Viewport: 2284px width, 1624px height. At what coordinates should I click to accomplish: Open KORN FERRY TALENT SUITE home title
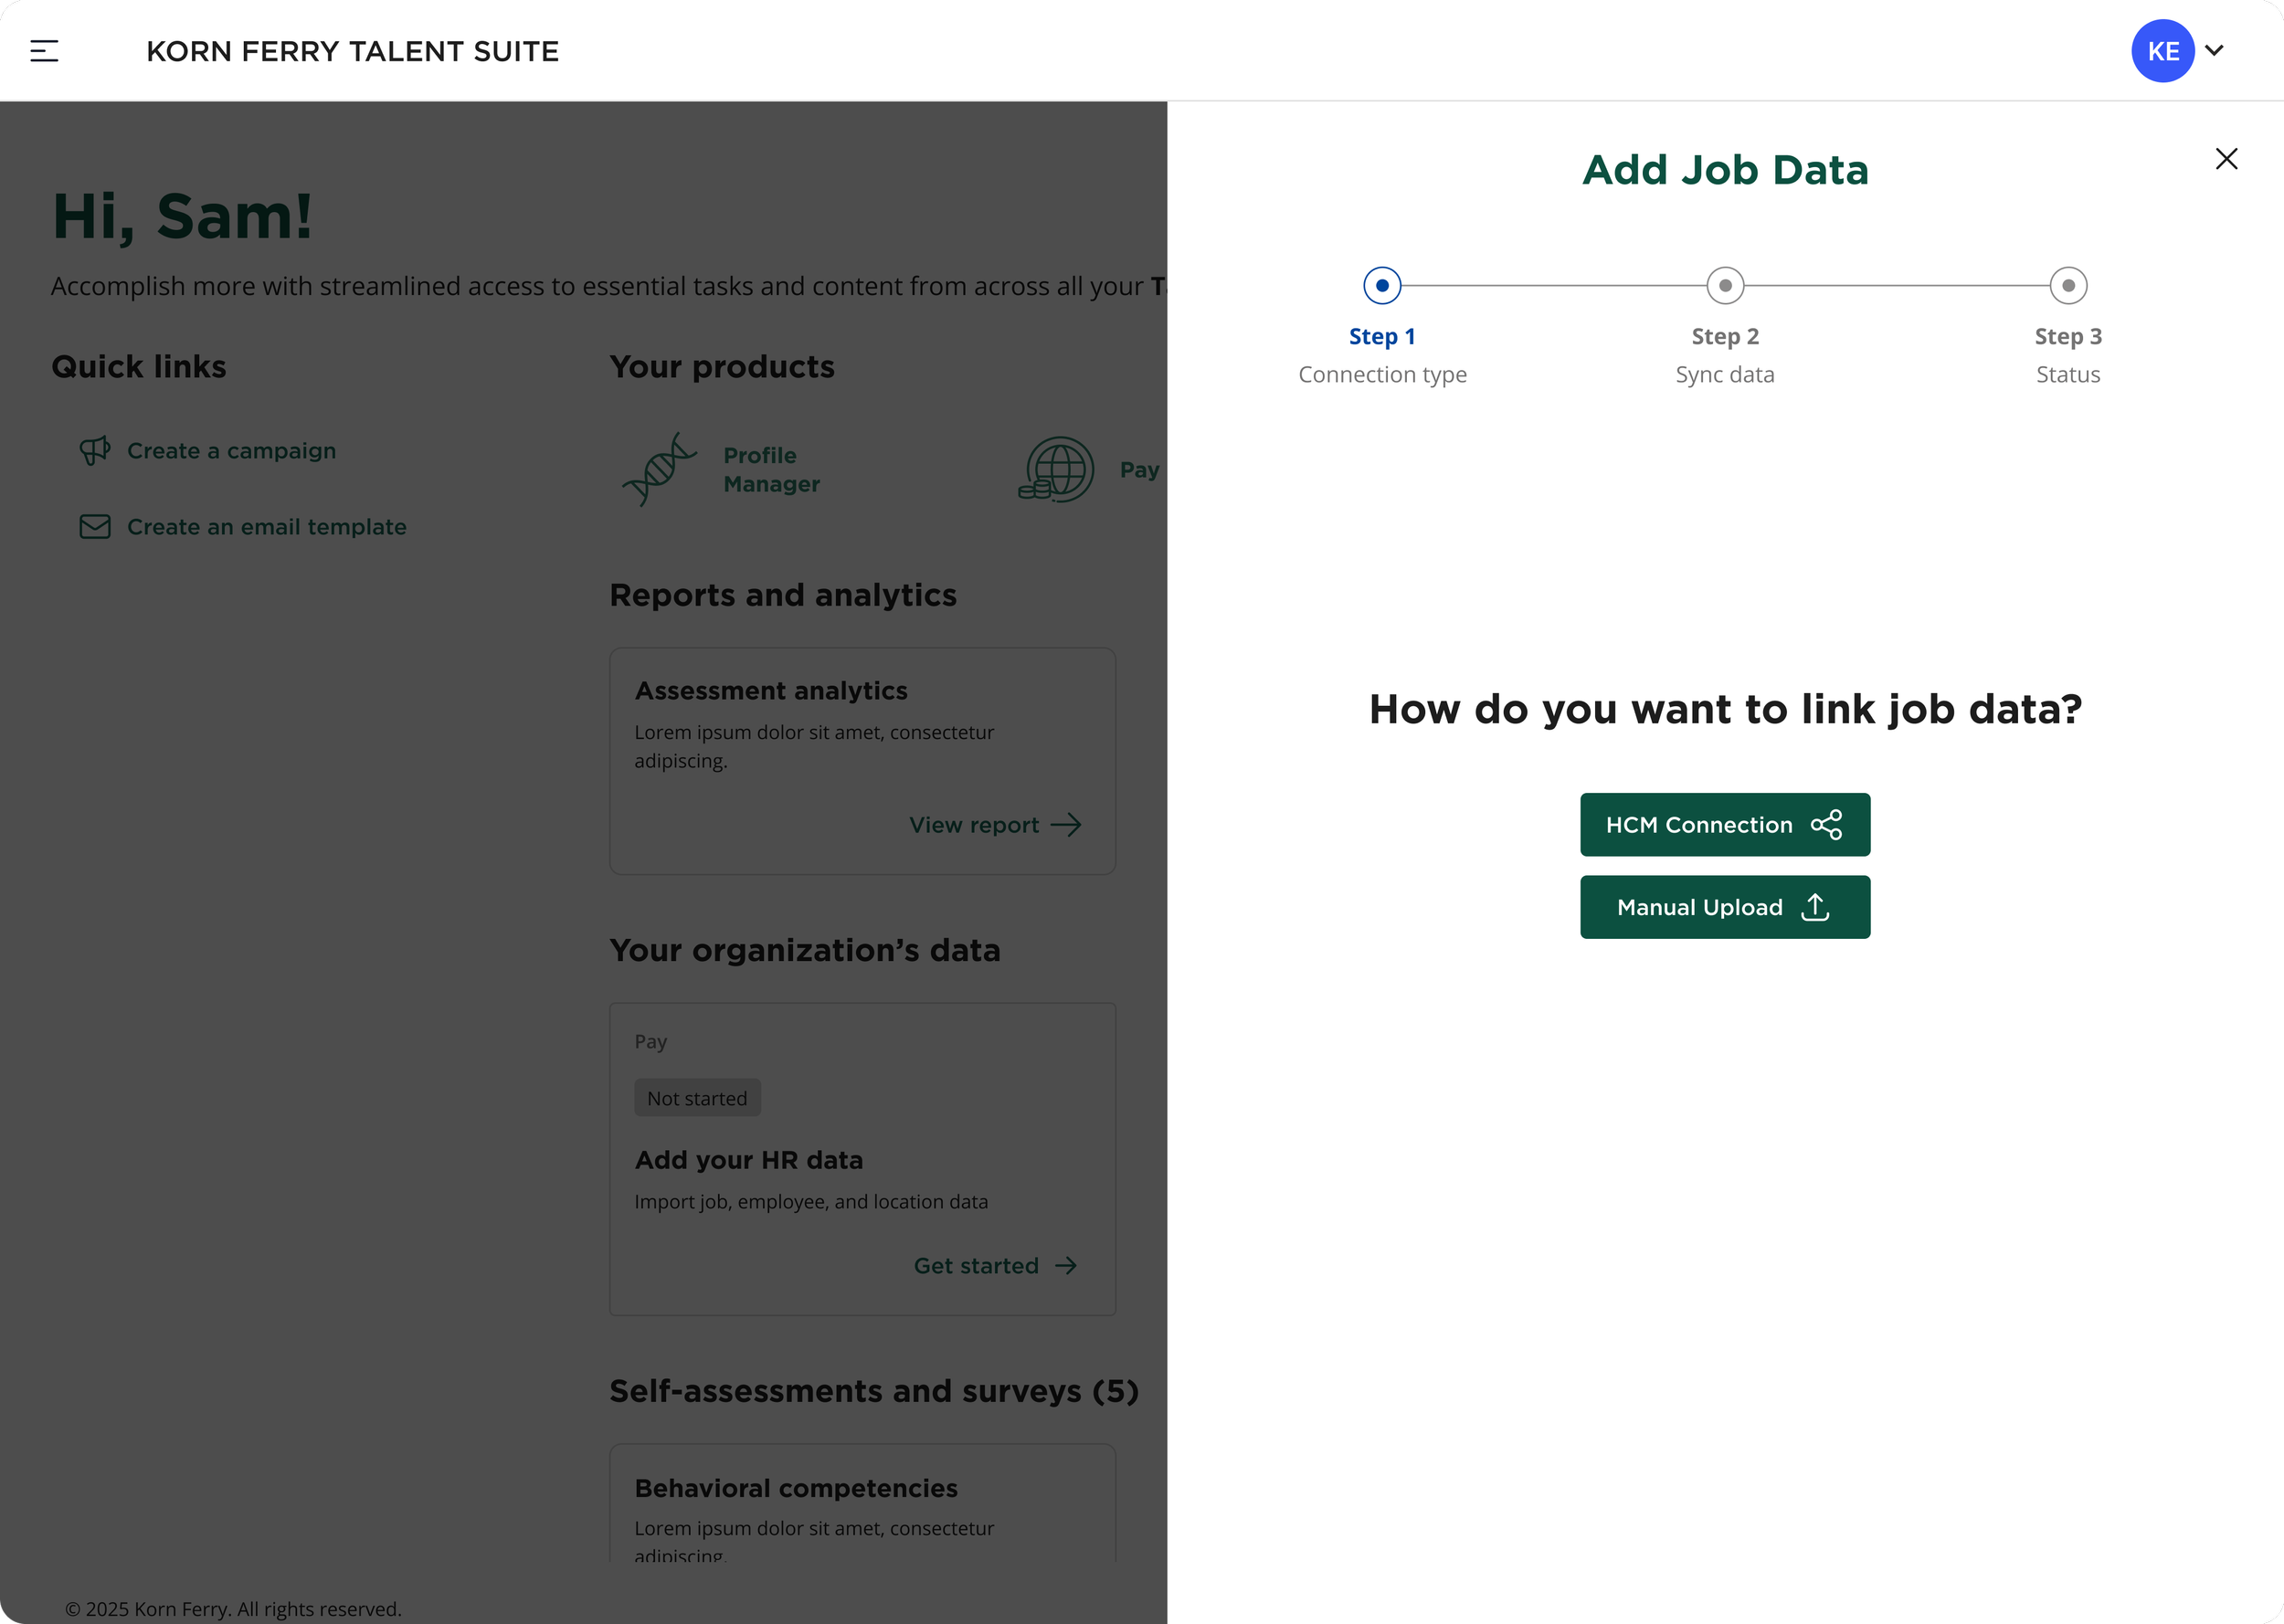click(353, 50)
